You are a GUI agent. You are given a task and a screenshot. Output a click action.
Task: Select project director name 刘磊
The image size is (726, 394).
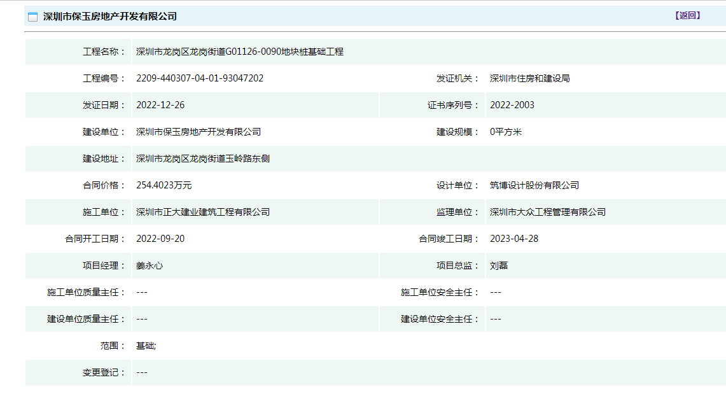(499, 266)
